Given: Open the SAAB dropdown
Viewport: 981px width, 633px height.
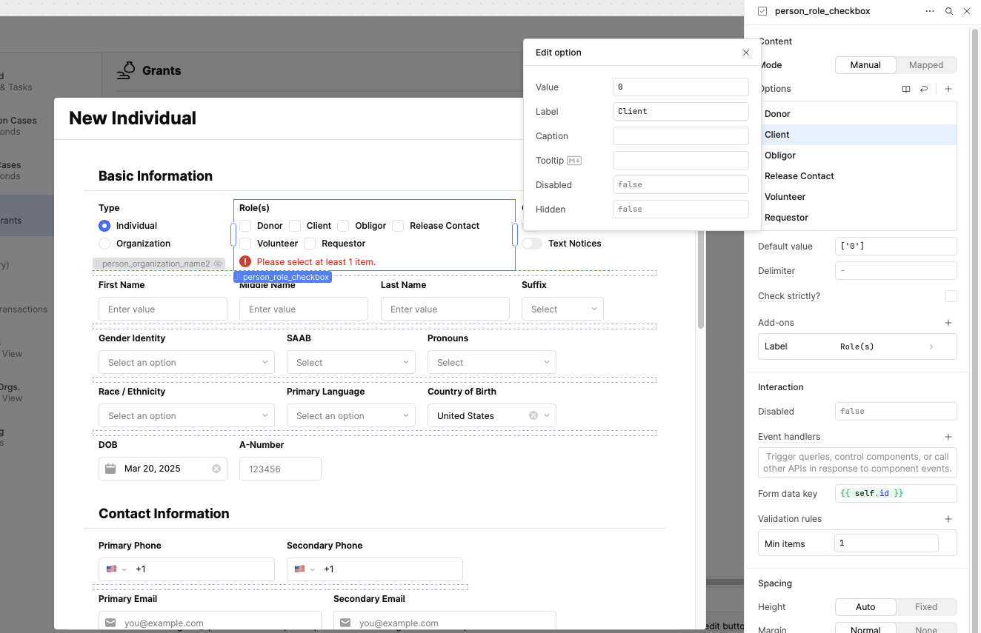Looking at the screenshot, I should click(351, 362).
